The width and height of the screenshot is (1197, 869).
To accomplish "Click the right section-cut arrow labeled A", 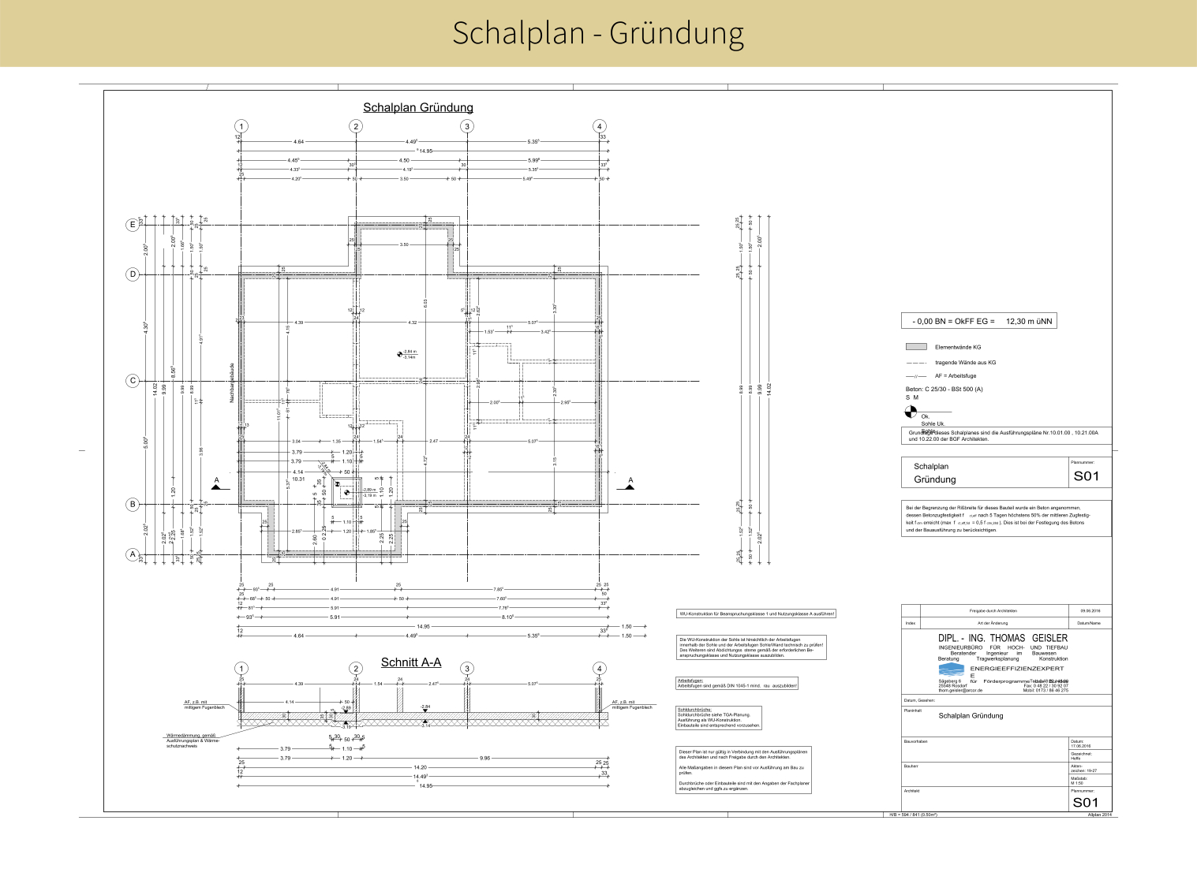I will [x=630, y=484].
